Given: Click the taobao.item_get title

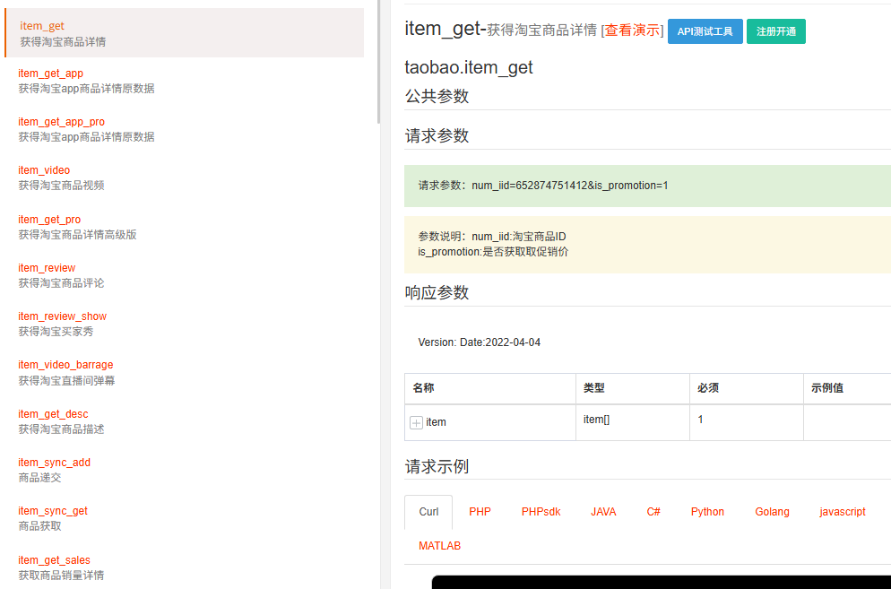Looking at the screenshot, I should (468, 67).
